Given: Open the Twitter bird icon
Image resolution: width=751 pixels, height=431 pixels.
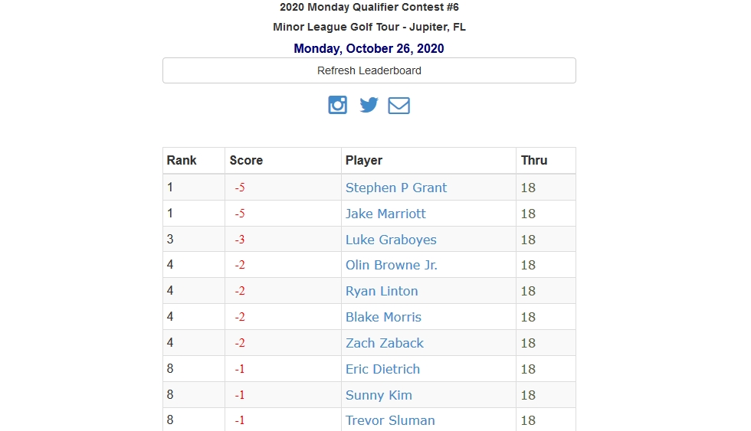Looking at the screenshot, I should [x=369, y=105].
